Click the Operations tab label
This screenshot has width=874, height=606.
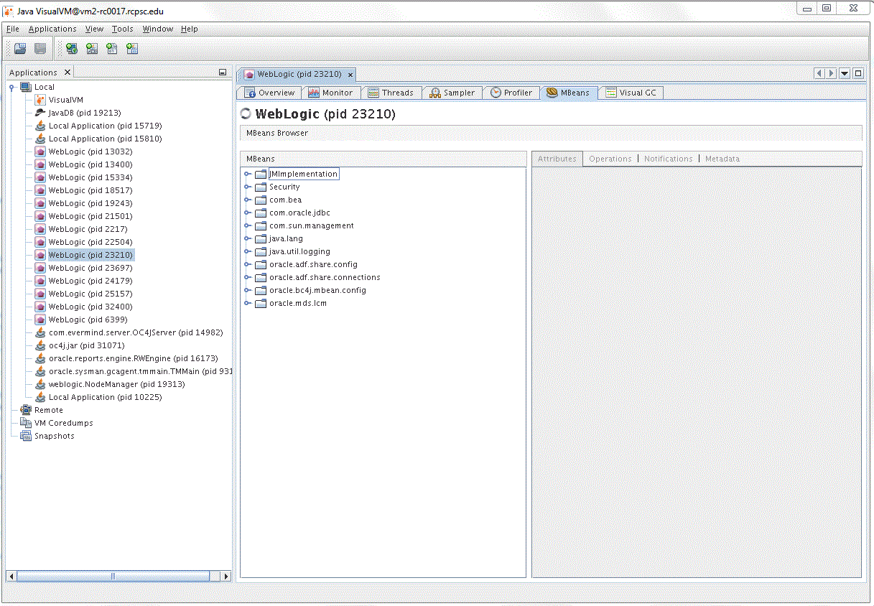pyautogui.click(x=610, y=159)
